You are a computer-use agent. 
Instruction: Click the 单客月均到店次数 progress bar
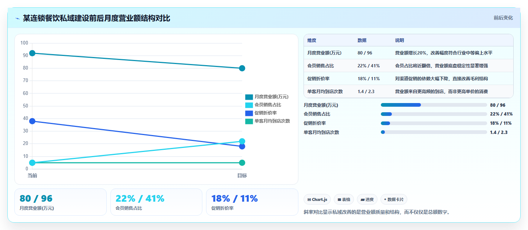434,132
